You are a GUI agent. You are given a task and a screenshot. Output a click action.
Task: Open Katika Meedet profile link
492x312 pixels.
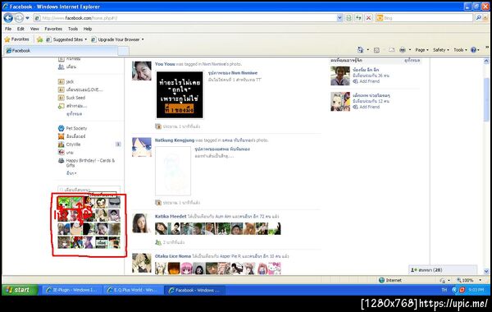coord(170,216)
